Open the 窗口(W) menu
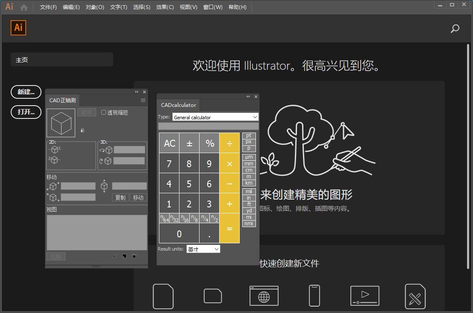The height and width of the screenshot is (313, 473). pos(213,7)
